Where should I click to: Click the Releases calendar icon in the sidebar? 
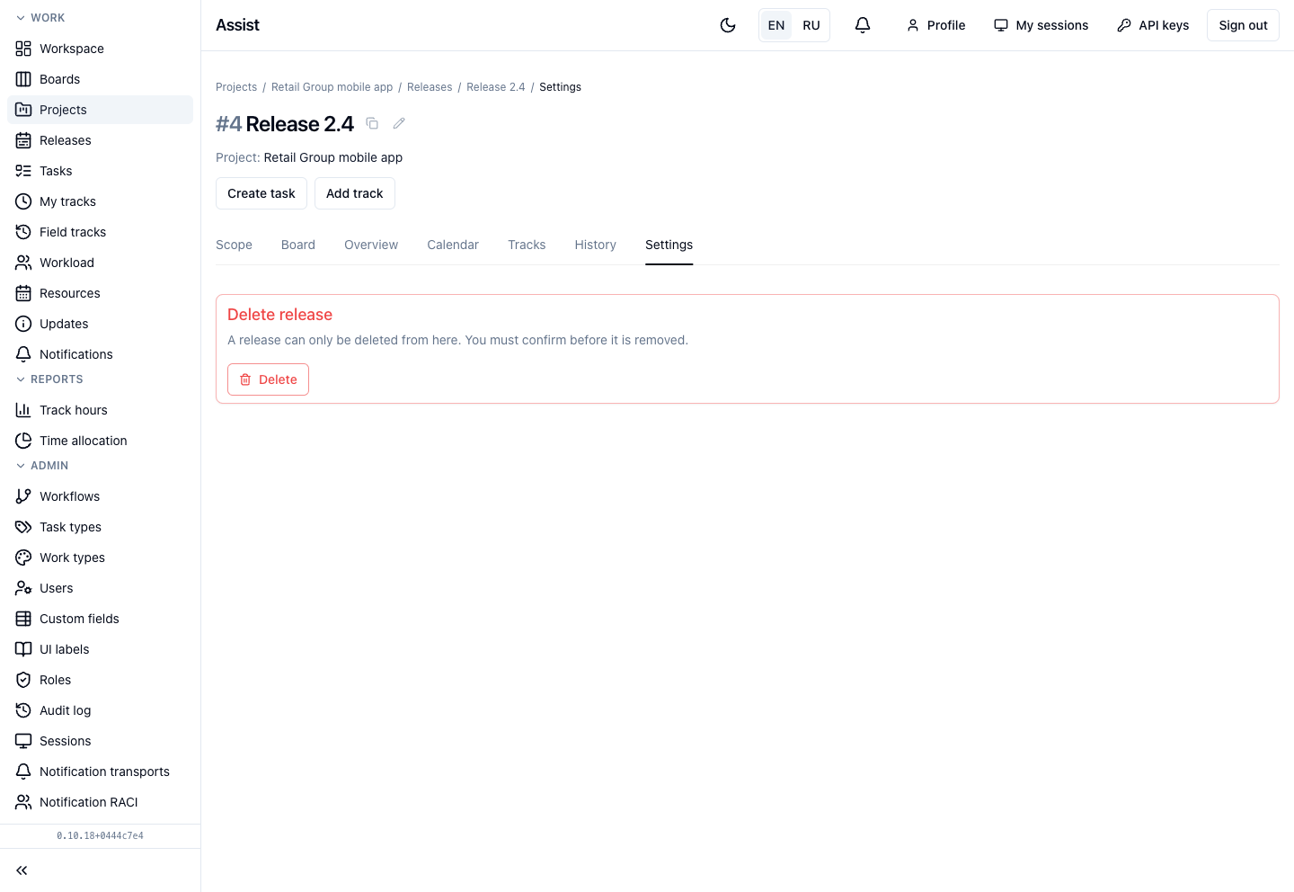click(23, 140)
